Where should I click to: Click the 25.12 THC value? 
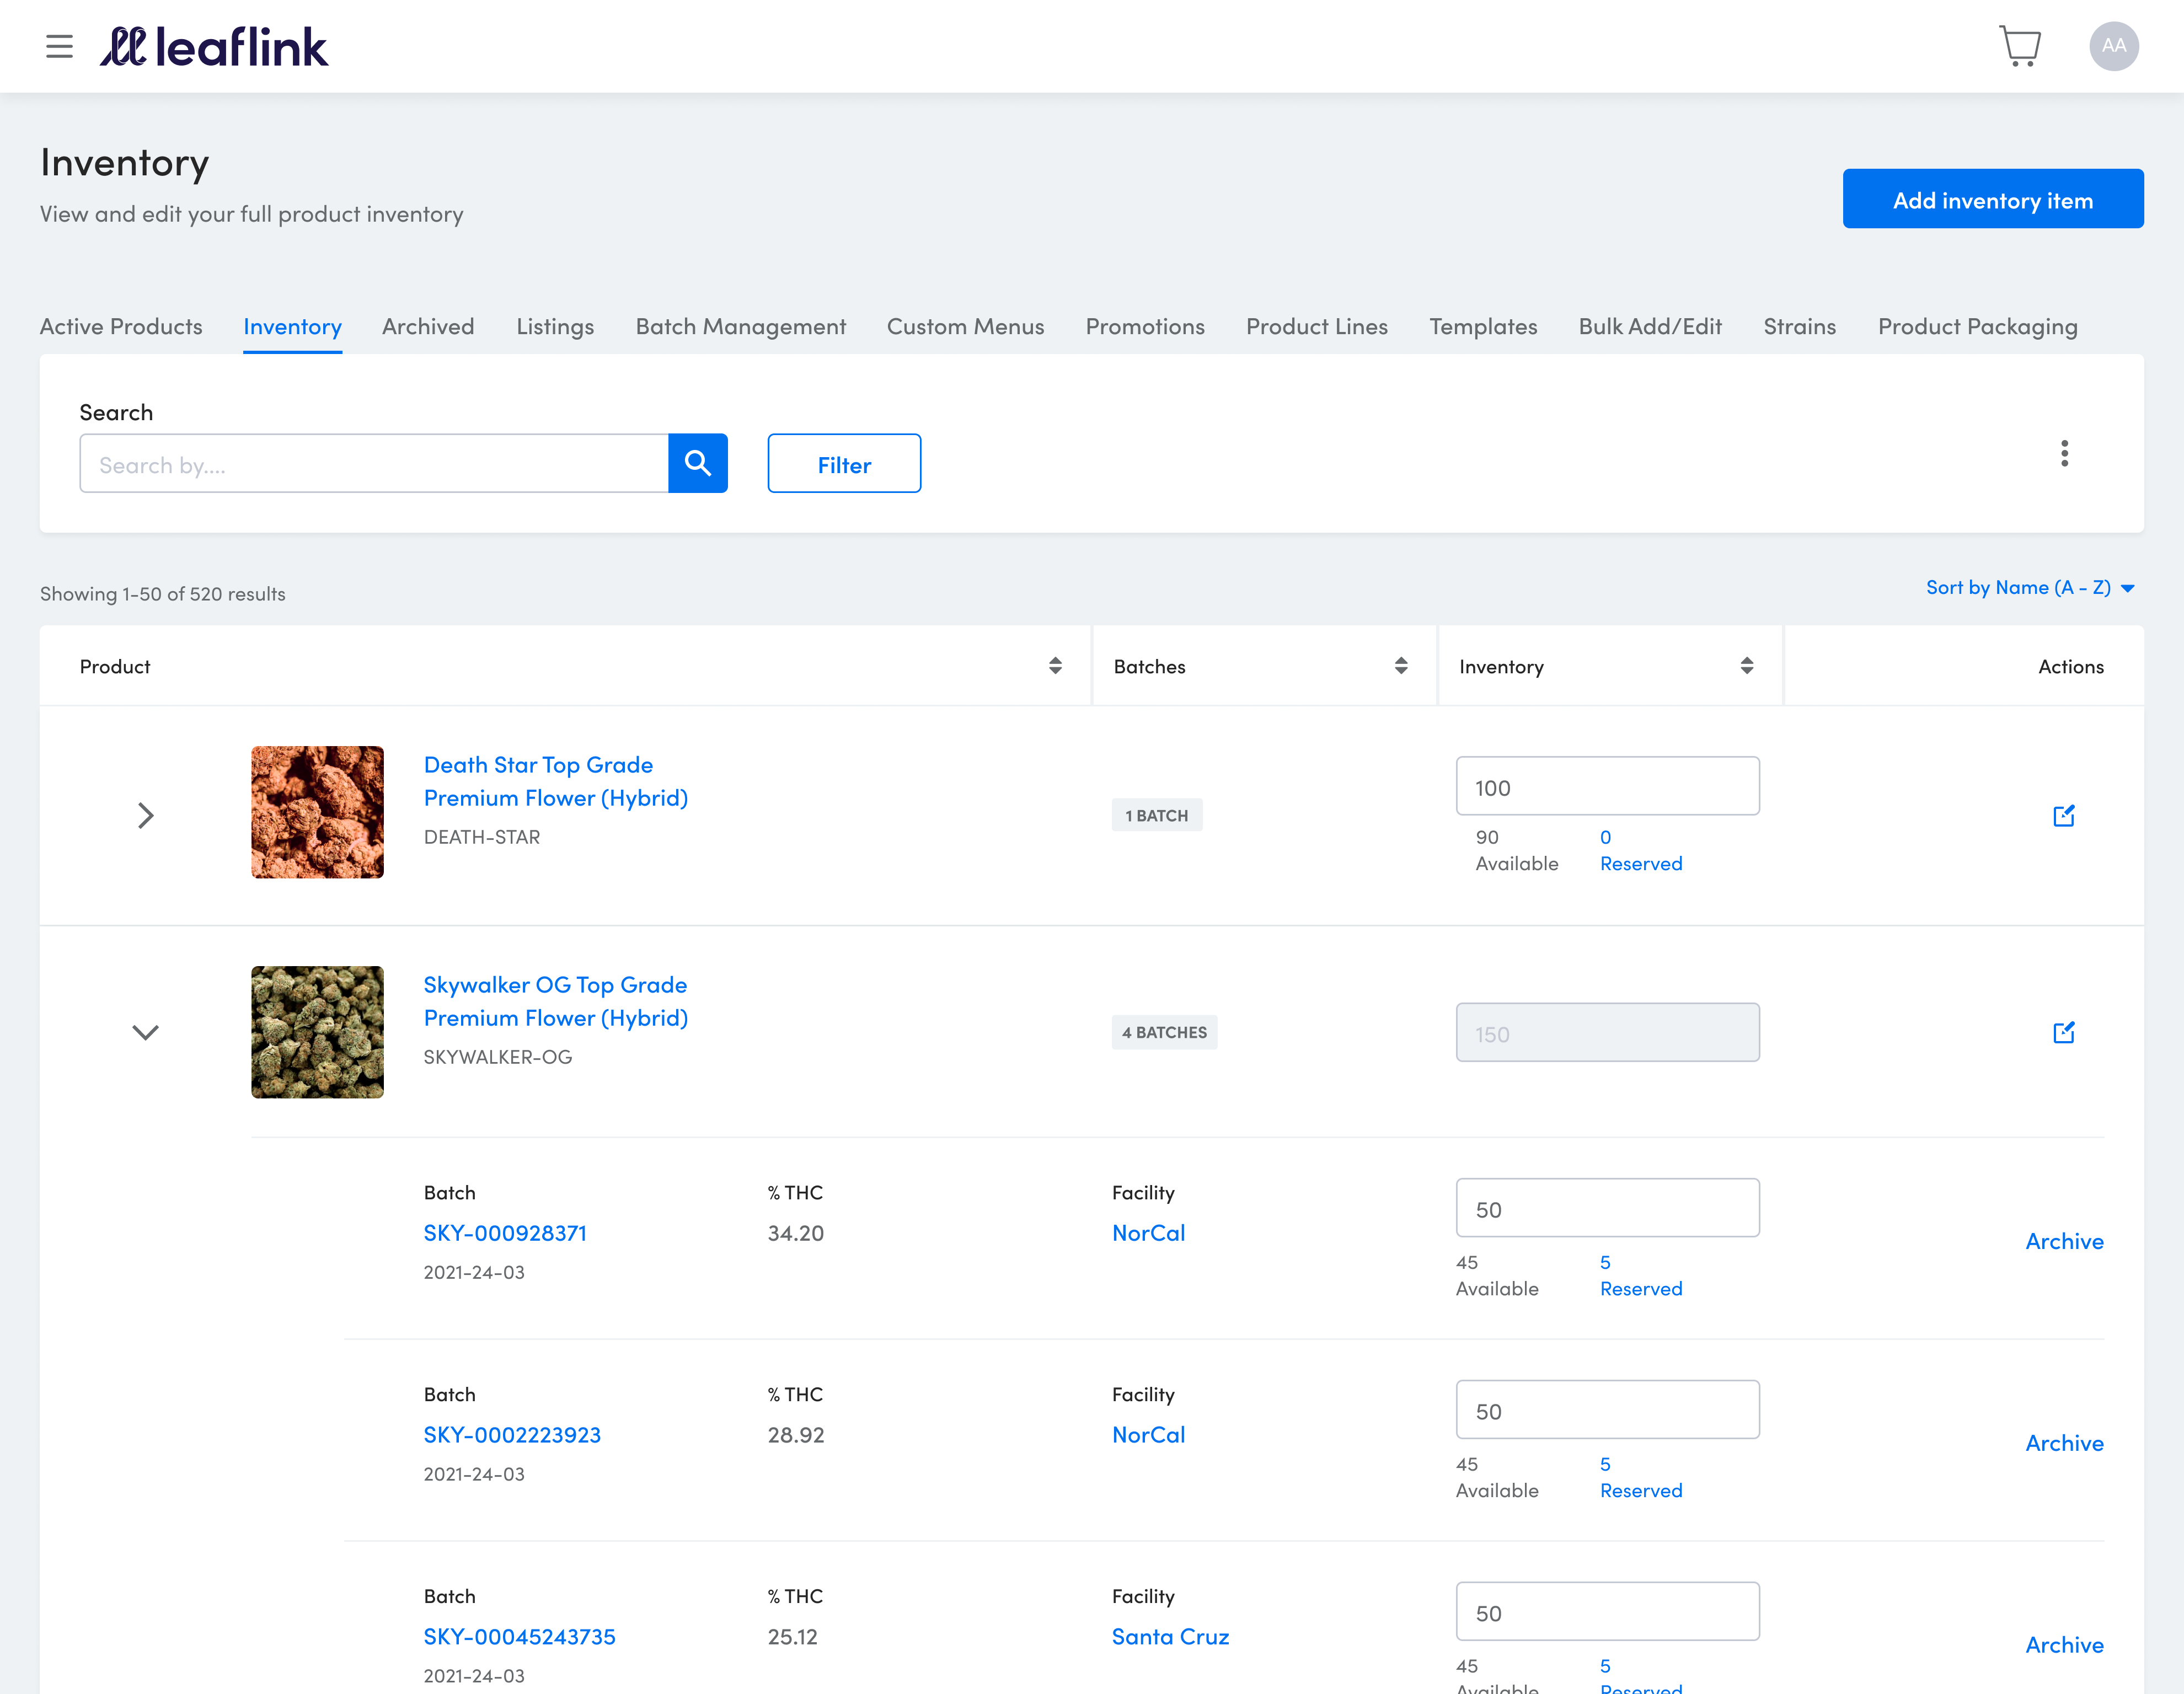[793, 1637]
